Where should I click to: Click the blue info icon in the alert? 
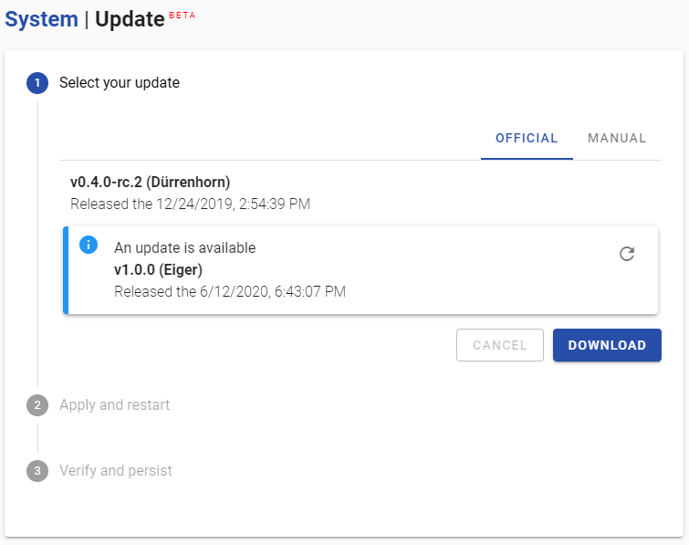tap(89, 245)
